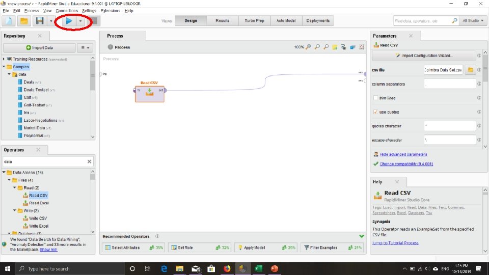Collapse Recommended Operators with green chevron
Viewport: 489px width, 275px height.
pyautogui.click(x=362, y=236)
